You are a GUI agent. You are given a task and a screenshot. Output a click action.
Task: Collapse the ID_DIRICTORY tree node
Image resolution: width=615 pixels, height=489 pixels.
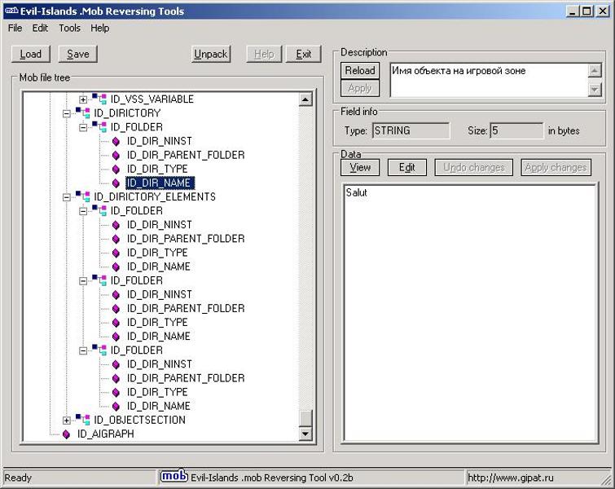(67, 113)
